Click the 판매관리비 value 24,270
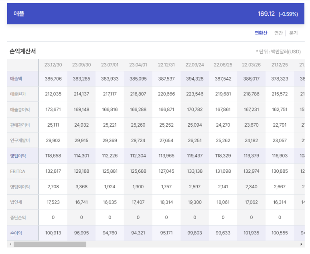310x254 pixels. [x=223, y=125]
